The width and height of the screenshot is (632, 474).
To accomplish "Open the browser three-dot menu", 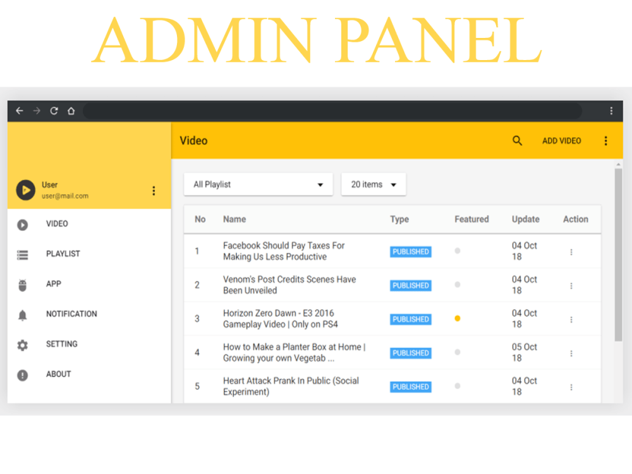I will pyautogui.click(x=611, y=111).
